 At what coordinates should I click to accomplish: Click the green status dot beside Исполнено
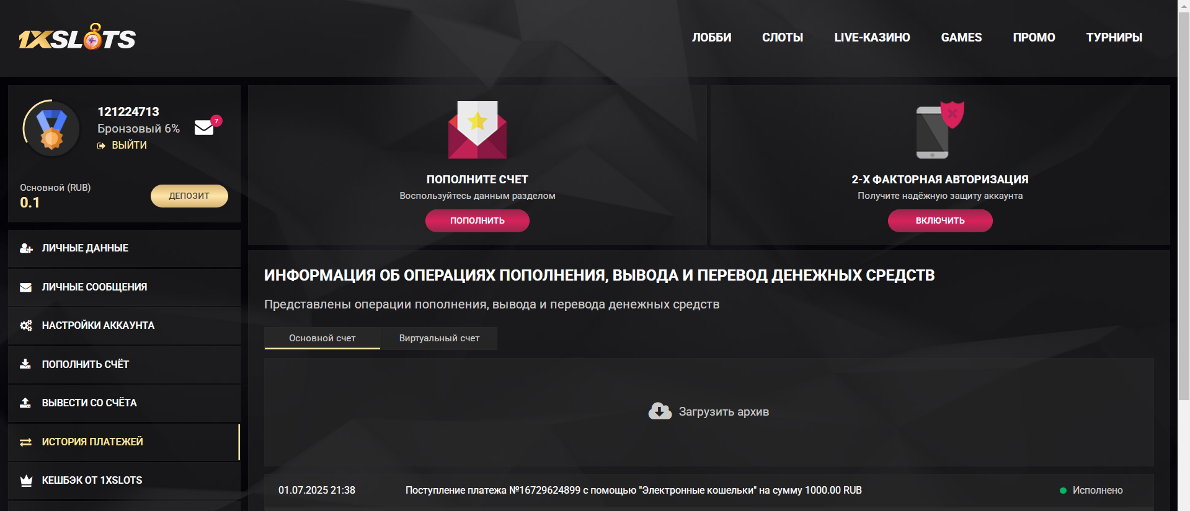coord(1063,491)
